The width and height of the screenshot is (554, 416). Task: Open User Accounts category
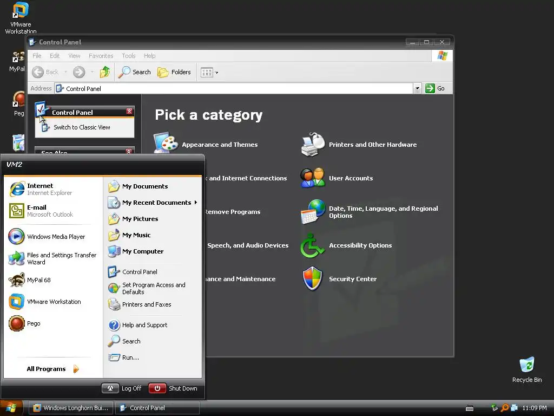(337, 178)
